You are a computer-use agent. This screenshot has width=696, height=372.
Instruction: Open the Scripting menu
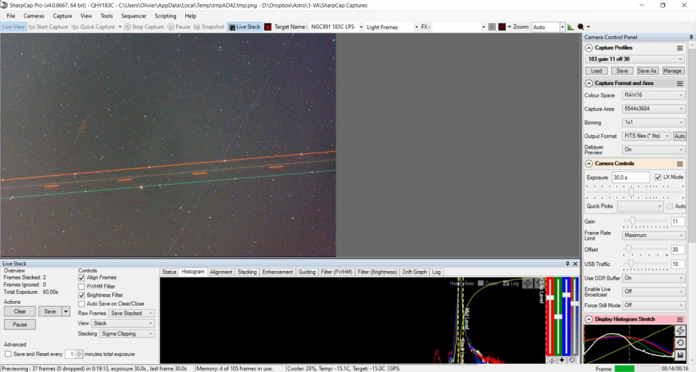(165, 16)
